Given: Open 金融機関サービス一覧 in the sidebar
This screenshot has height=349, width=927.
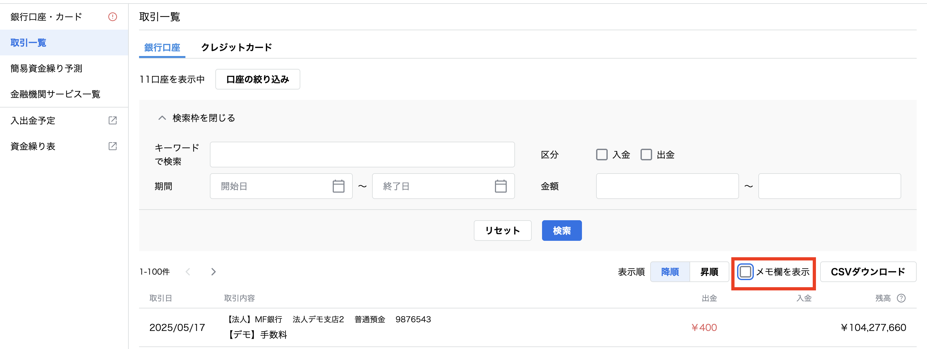Looking at the screenshot, I should click(64, 94).
